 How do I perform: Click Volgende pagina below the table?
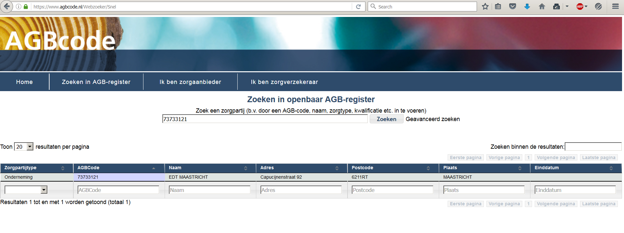[x=556, y=204]
